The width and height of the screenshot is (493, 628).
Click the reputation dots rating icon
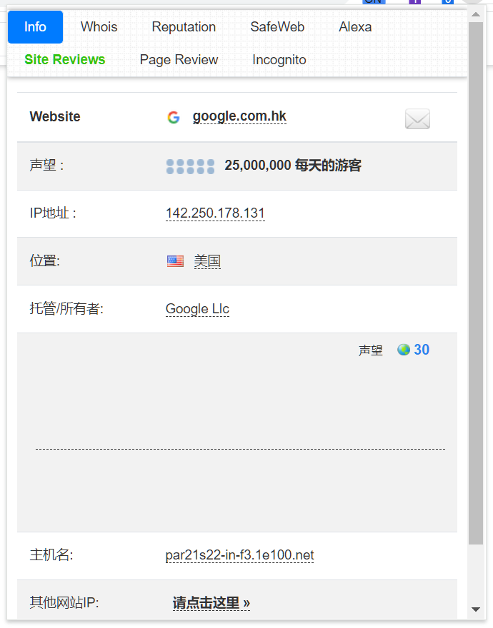tap(190, 166)
